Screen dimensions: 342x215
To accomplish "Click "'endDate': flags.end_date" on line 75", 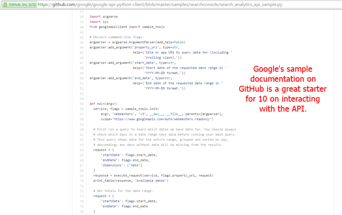I will point(124,206).
